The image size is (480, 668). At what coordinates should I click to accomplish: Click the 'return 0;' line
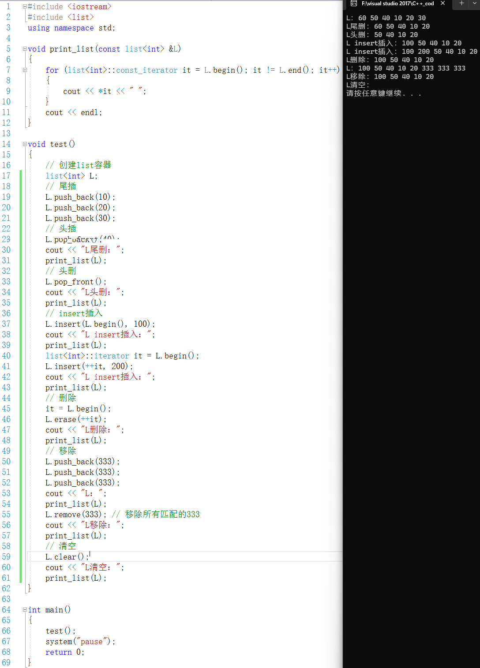[65, 652]
